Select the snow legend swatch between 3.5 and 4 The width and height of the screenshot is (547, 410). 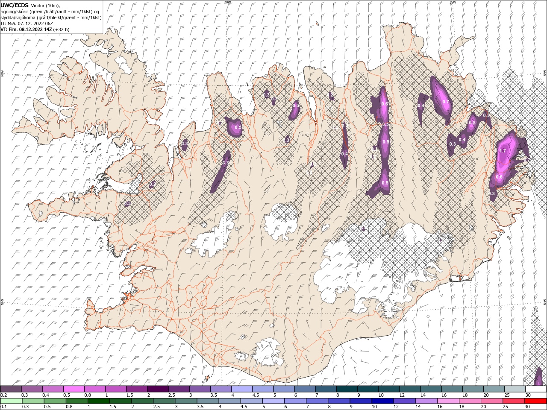(221, 389)
